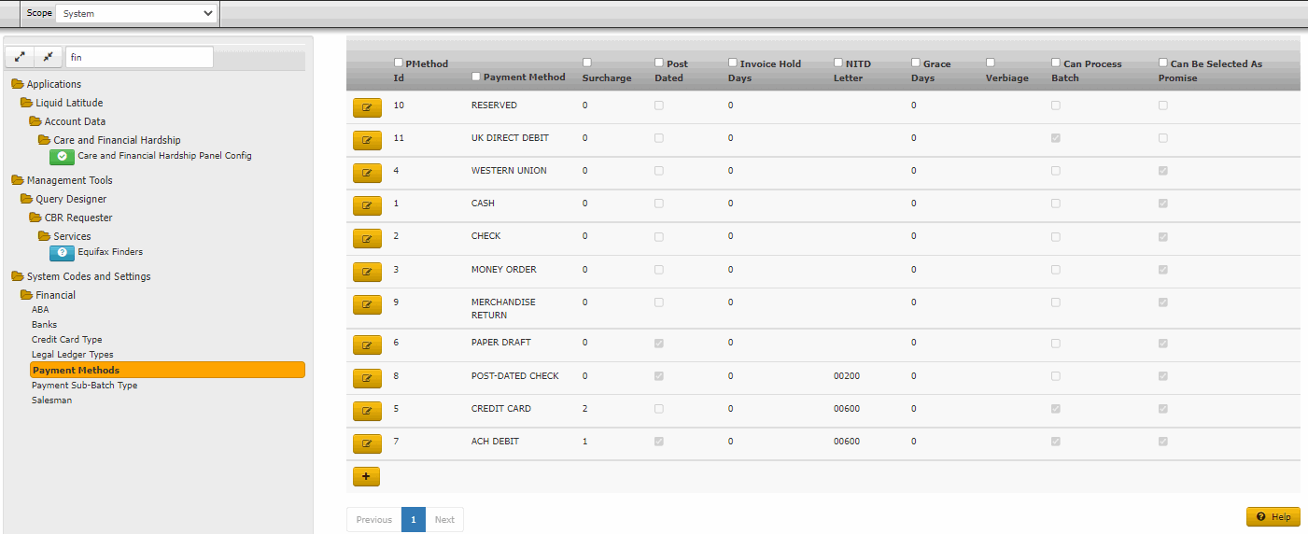Edit the UK DIRECT DEBIT payment method
The width and height of the screenshot is (1308, 534).
[x=367, y=140]
